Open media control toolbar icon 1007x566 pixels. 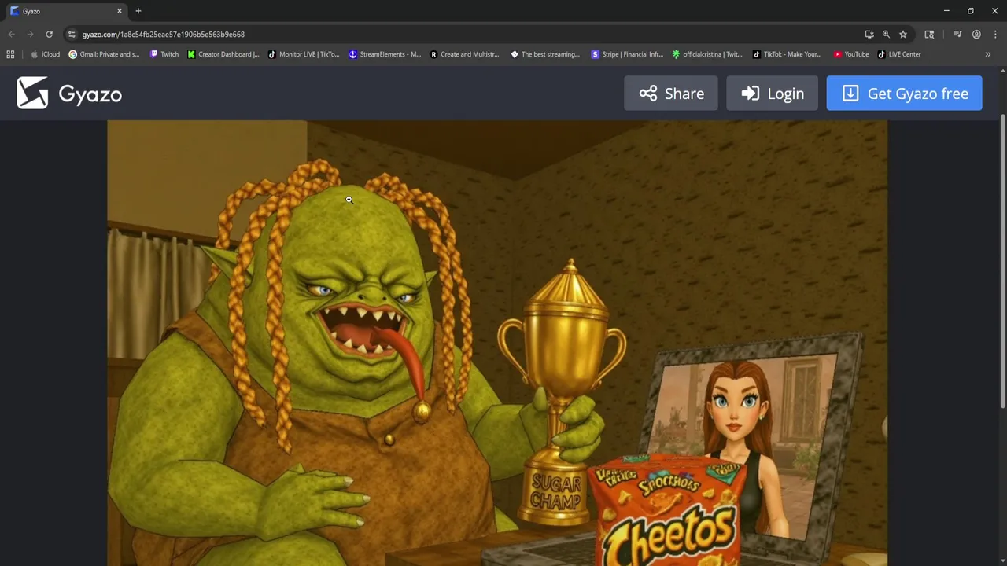pos(957,35)
